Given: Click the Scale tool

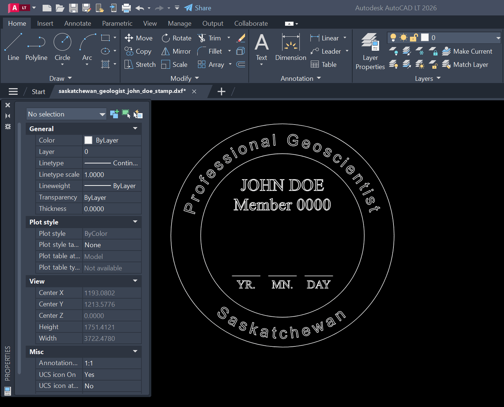Looking at the screenshot, I should point(174,65).
